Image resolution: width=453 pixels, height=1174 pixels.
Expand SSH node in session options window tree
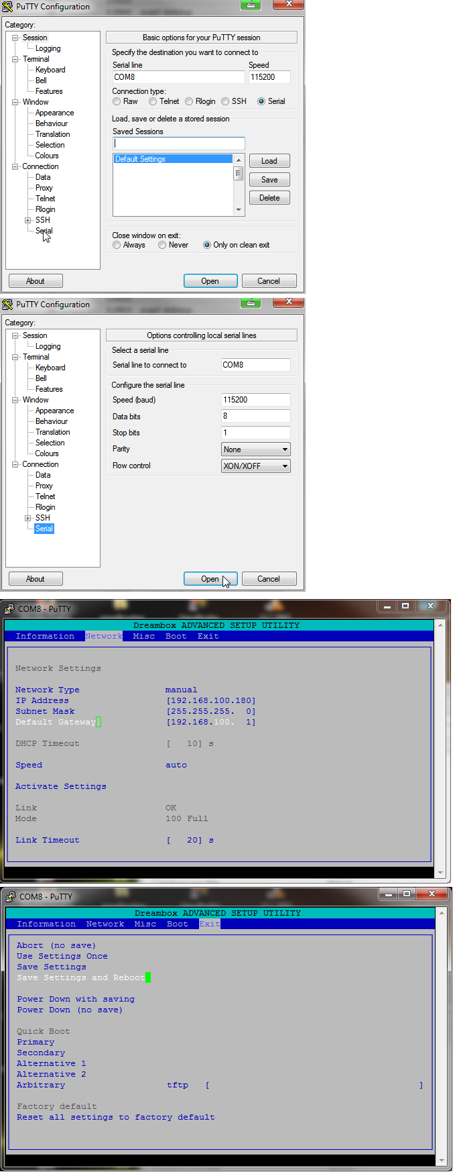tap(28, 220)
